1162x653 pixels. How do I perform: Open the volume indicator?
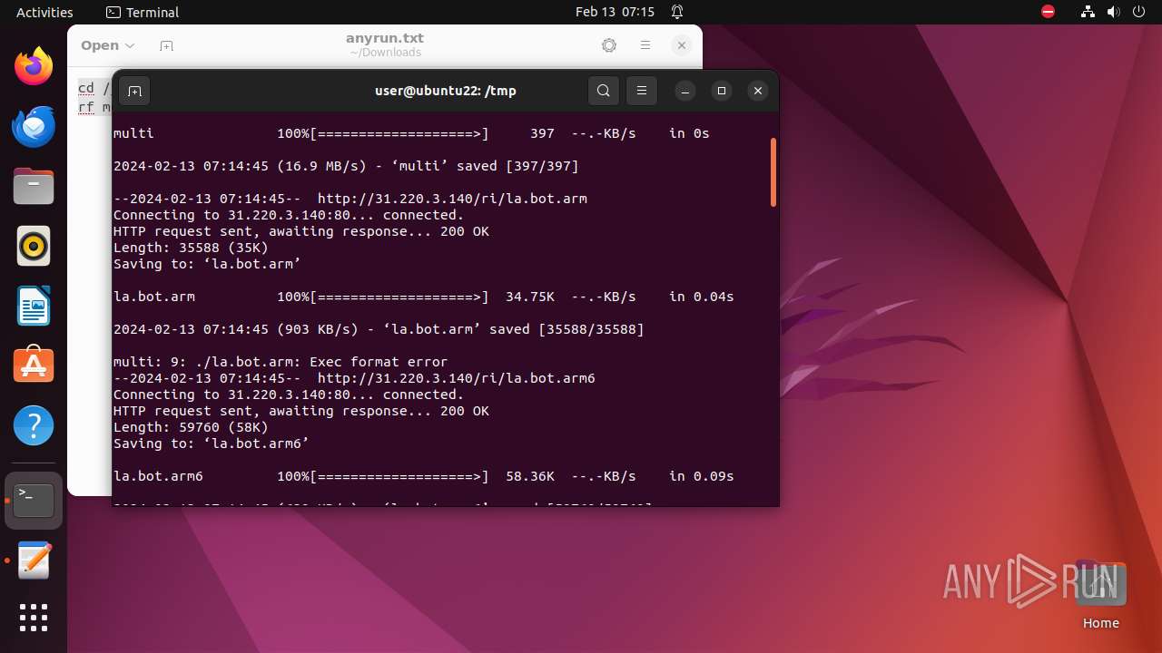1114,12
